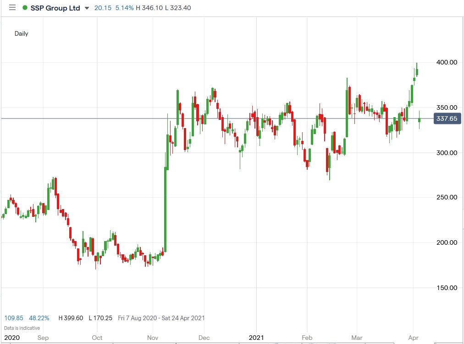Click the Apr label on the time axis
The width and height of the screenshot is (464, 344).
pos(413,337)
